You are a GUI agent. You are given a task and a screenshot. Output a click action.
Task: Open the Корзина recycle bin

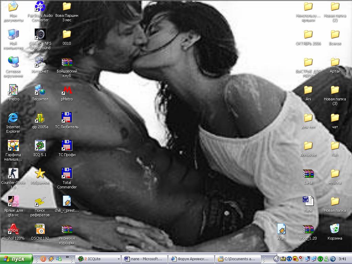point(334,229)
